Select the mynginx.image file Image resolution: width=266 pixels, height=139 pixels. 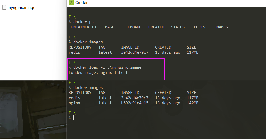(x=19, y=8)
